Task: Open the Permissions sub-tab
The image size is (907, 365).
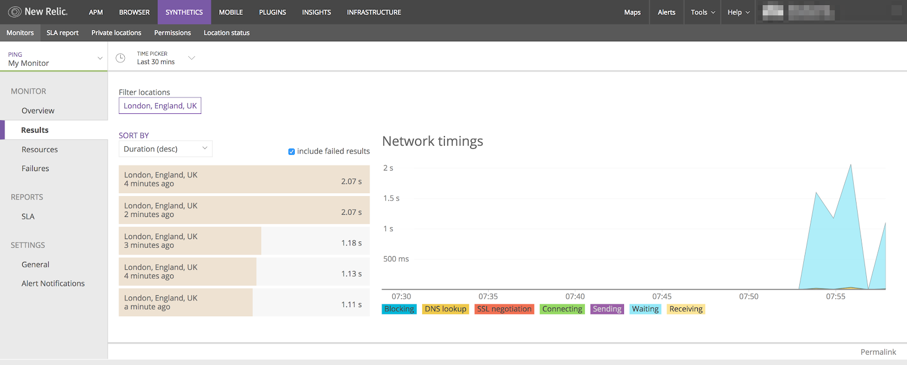Action: pyautogui.click(x=172, y=33)
